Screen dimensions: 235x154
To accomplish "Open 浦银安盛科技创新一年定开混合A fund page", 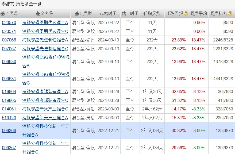I will tap(46, 130).
